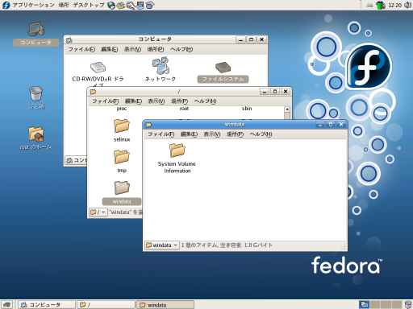The image size is (413, 309).
Task: Expand the / location dropdown in status bar
Action: pos(98,212)
